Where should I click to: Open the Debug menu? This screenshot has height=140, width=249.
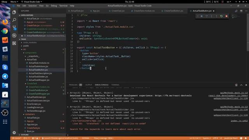coord(54,6)
